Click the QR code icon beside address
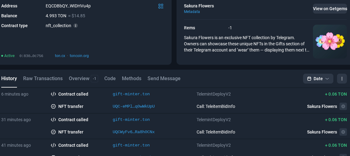350x156 pixels. 161,6
